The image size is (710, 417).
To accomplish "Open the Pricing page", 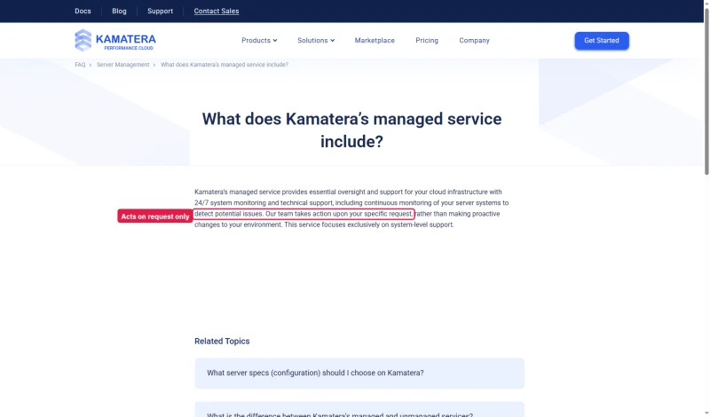I will [x=427, y=40].
